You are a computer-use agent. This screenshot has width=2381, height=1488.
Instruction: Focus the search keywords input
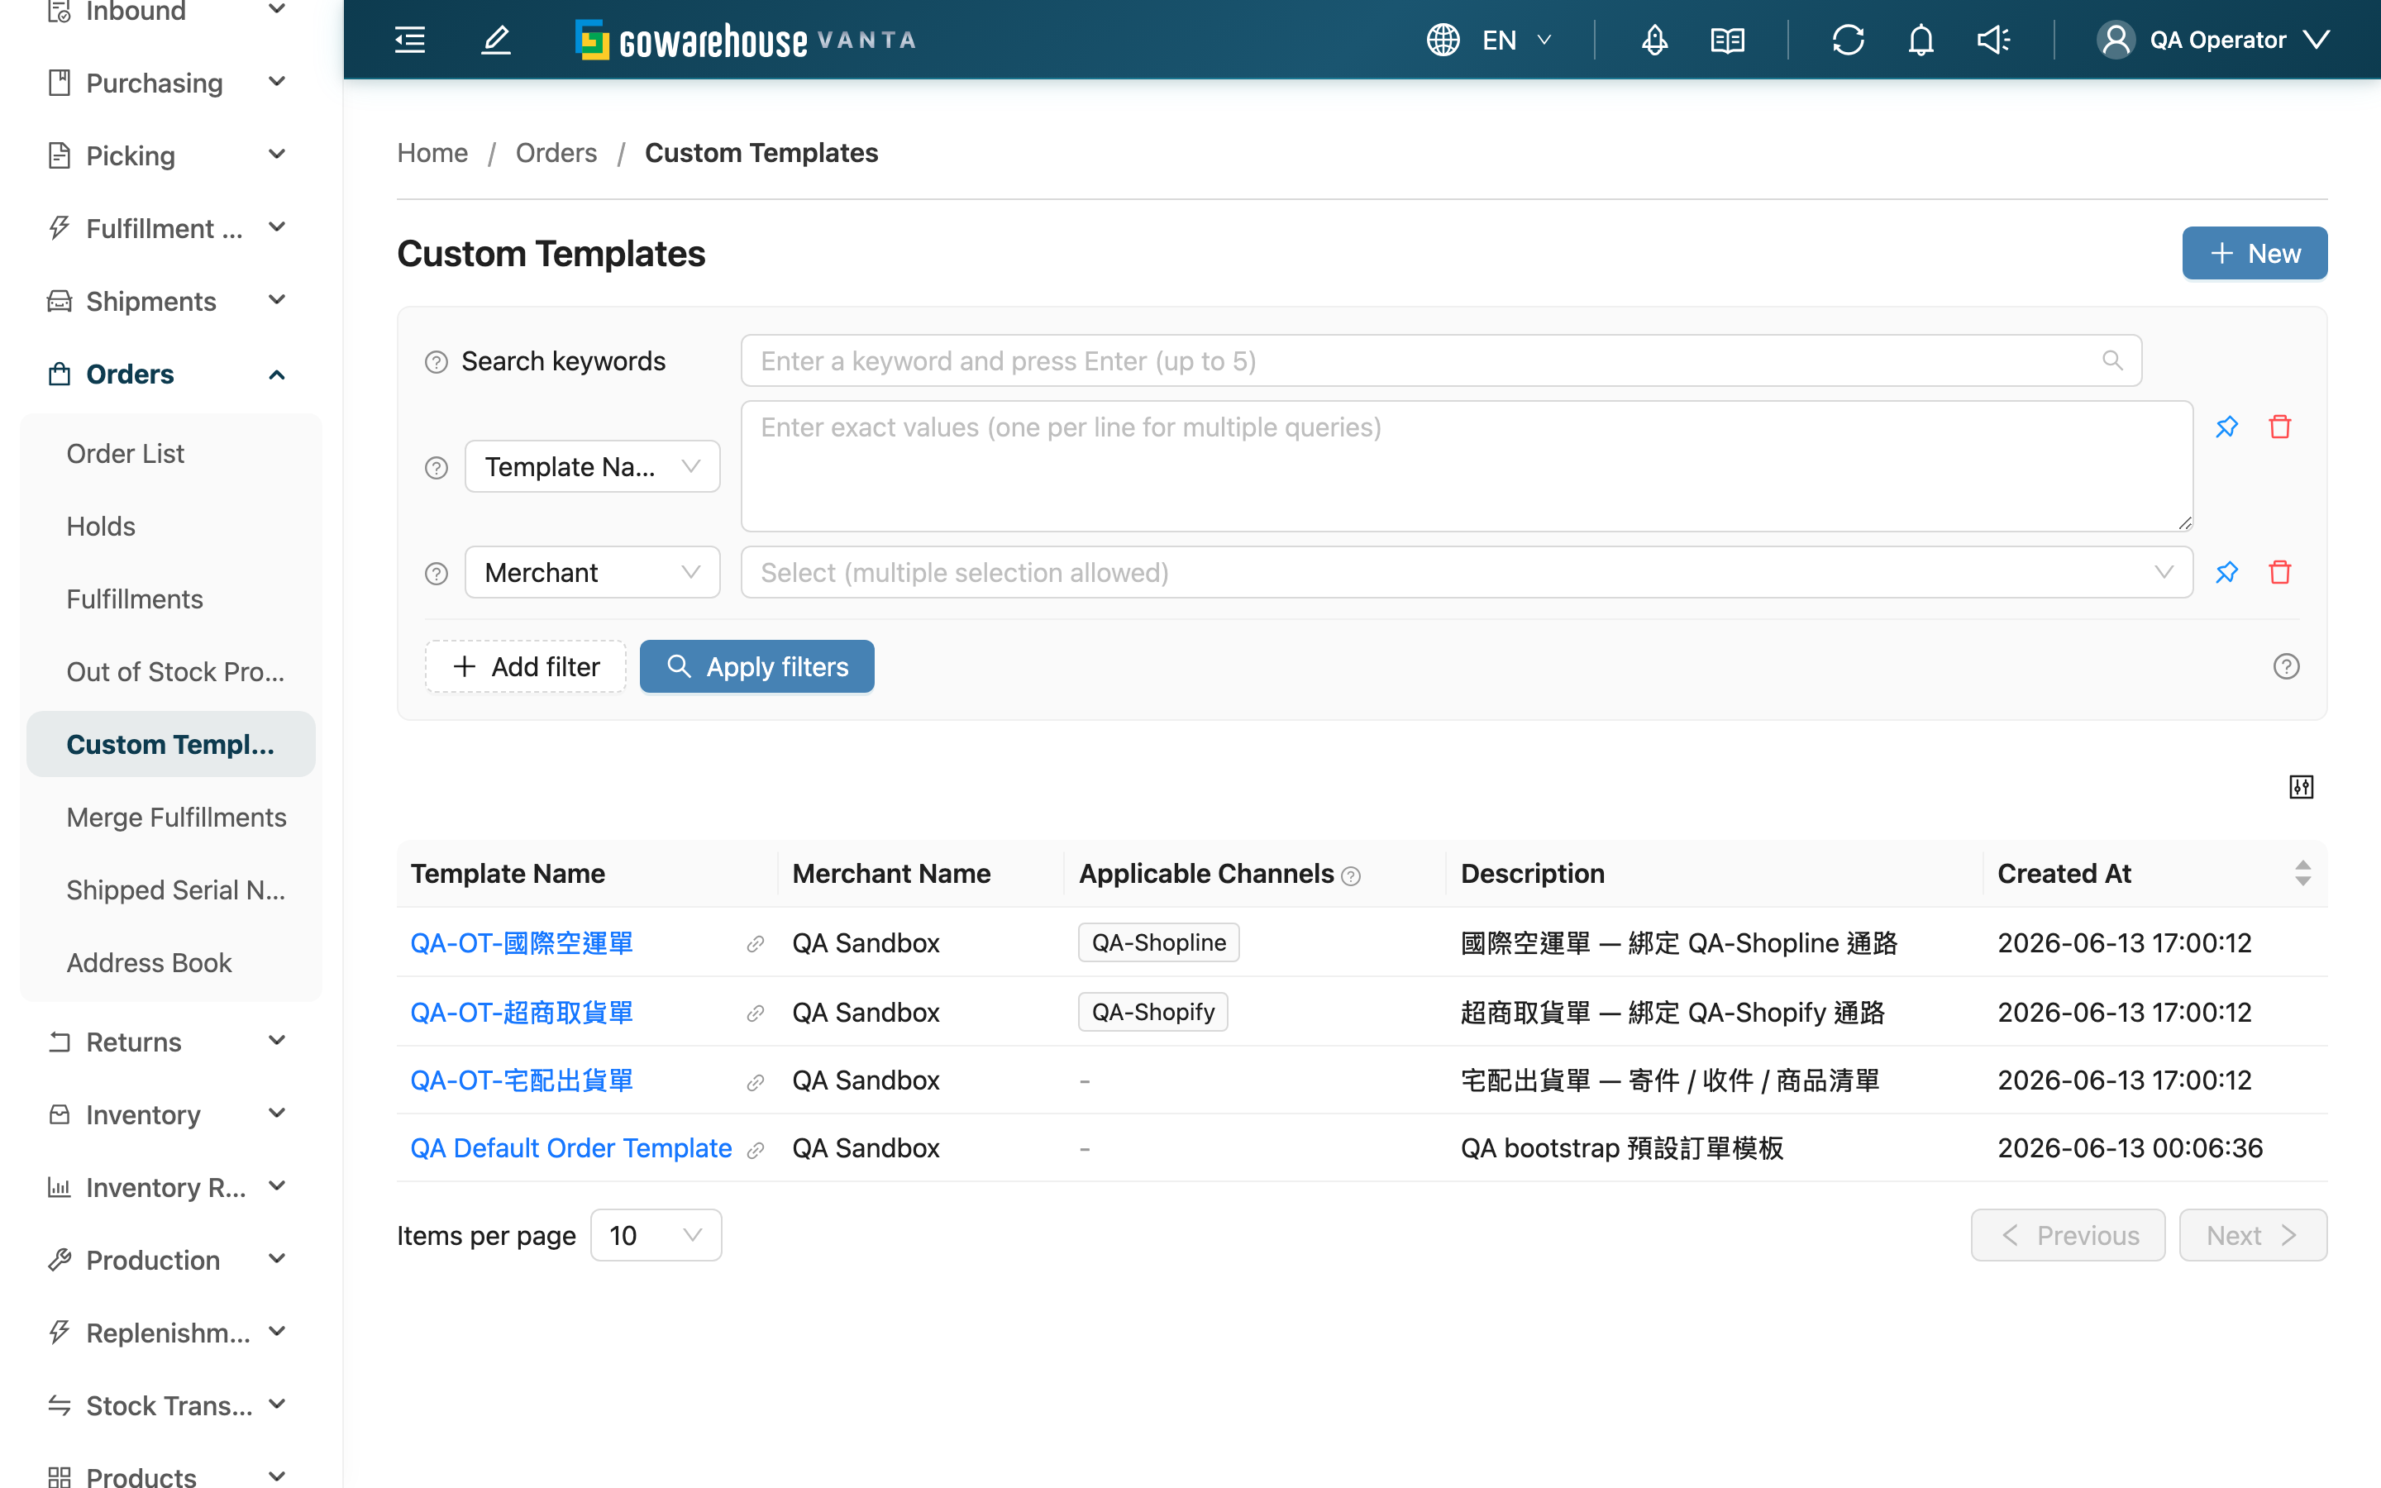[x=1440, y=360]
